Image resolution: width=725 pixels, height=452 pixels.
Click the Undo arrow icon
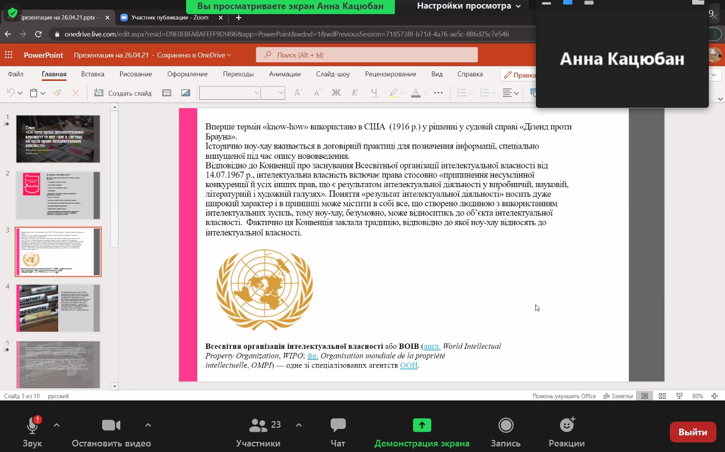click(11, 93)
